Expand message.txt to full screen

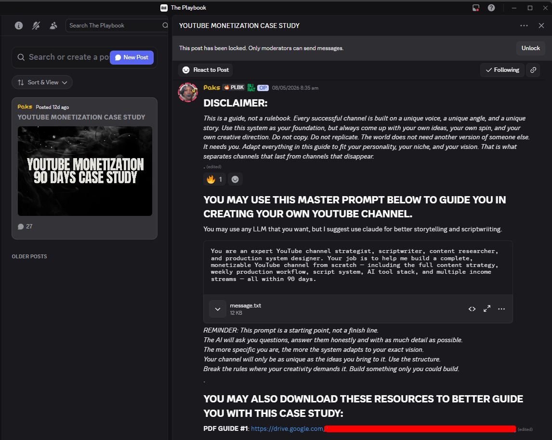click(x=487, y=309)
